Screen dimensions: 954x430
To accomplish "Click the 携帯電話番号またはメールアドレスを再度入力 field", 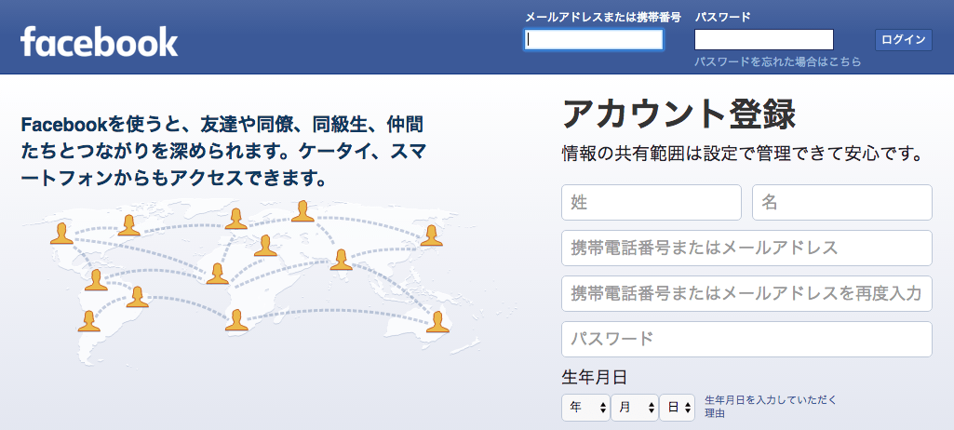I will tap(746, 294).
